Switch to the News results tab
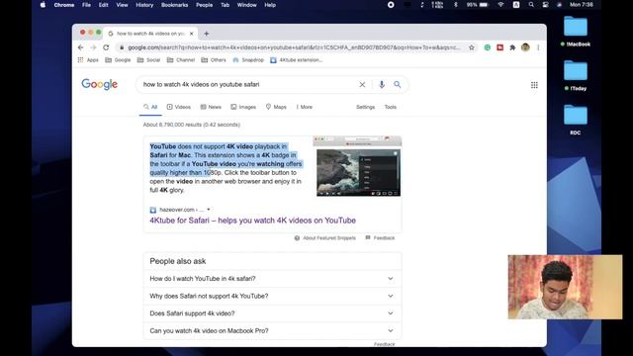 click(x=211, y=107)
